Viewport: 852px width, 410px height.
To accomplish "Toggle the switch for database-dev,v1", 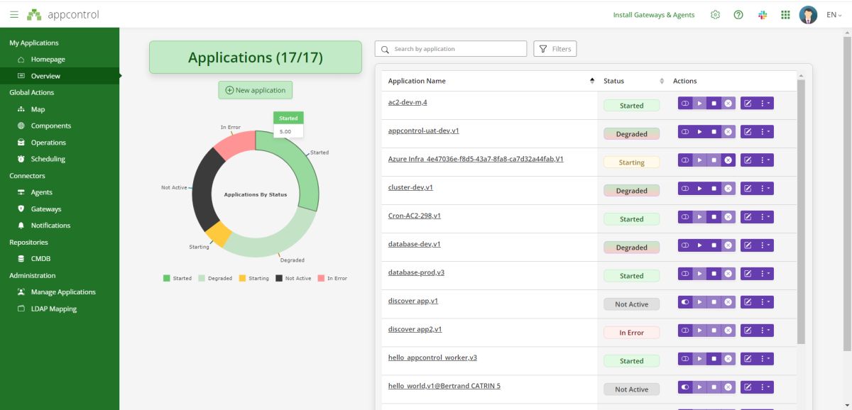I will click(685, 245).
